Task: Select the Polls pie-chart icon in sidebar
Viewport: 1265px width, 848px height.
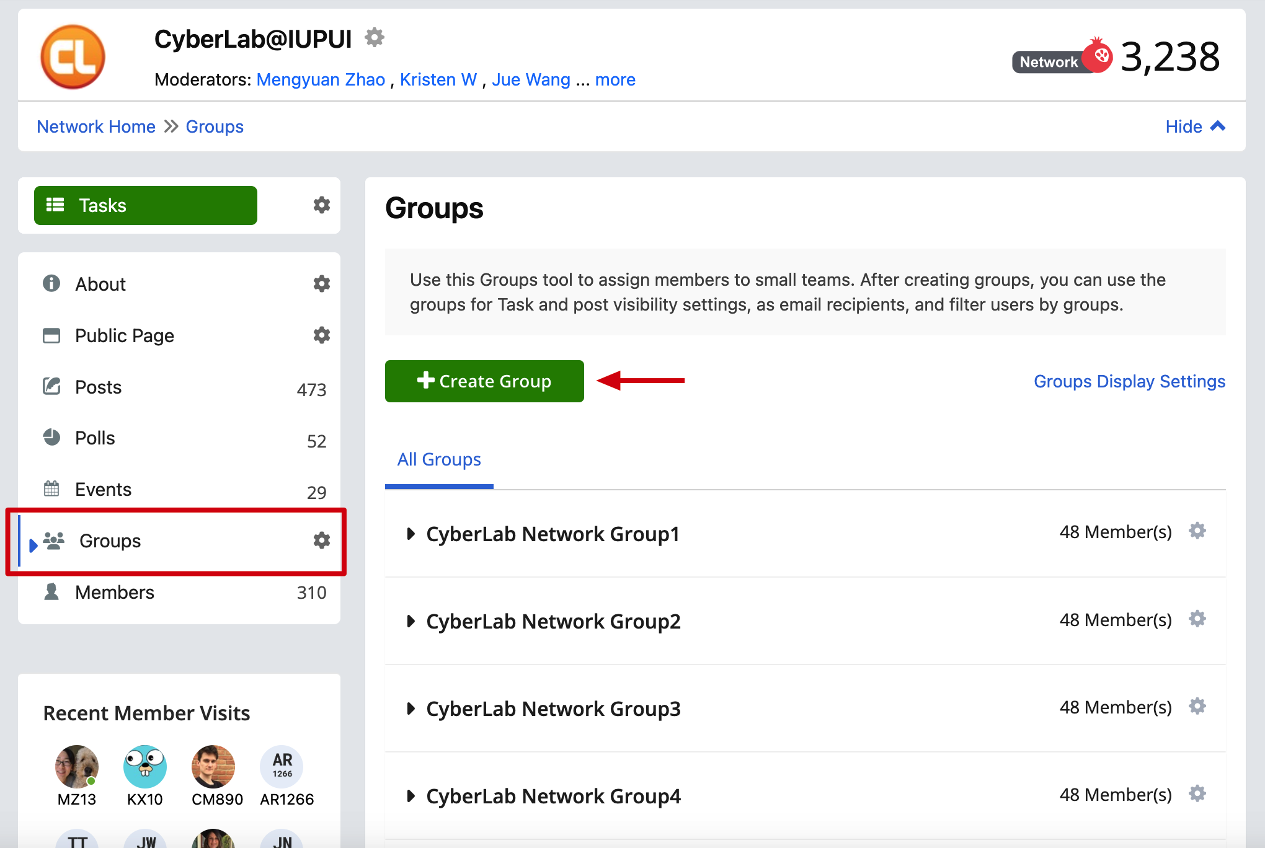Action: pyautogui.click(x=52, y=437)
